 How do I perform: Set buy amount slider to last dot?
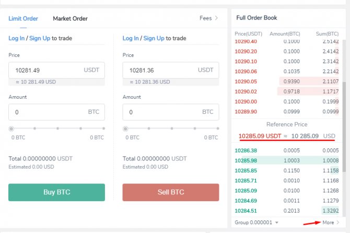103,129
